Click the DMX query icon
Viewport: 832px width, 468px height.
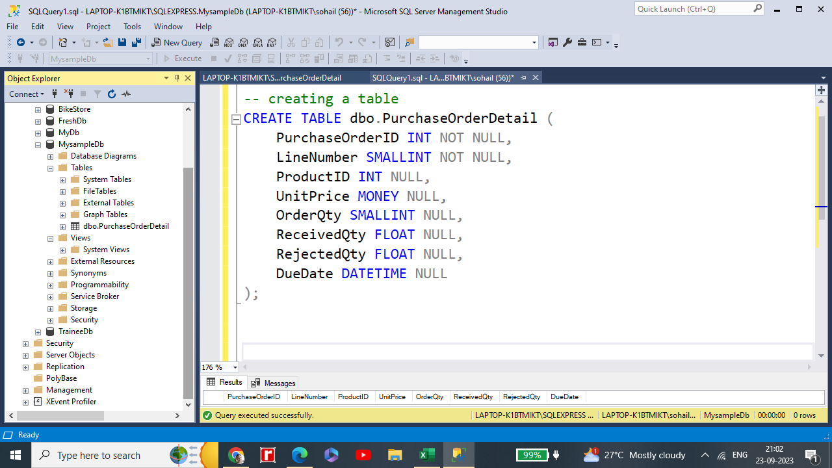point(243,42)
